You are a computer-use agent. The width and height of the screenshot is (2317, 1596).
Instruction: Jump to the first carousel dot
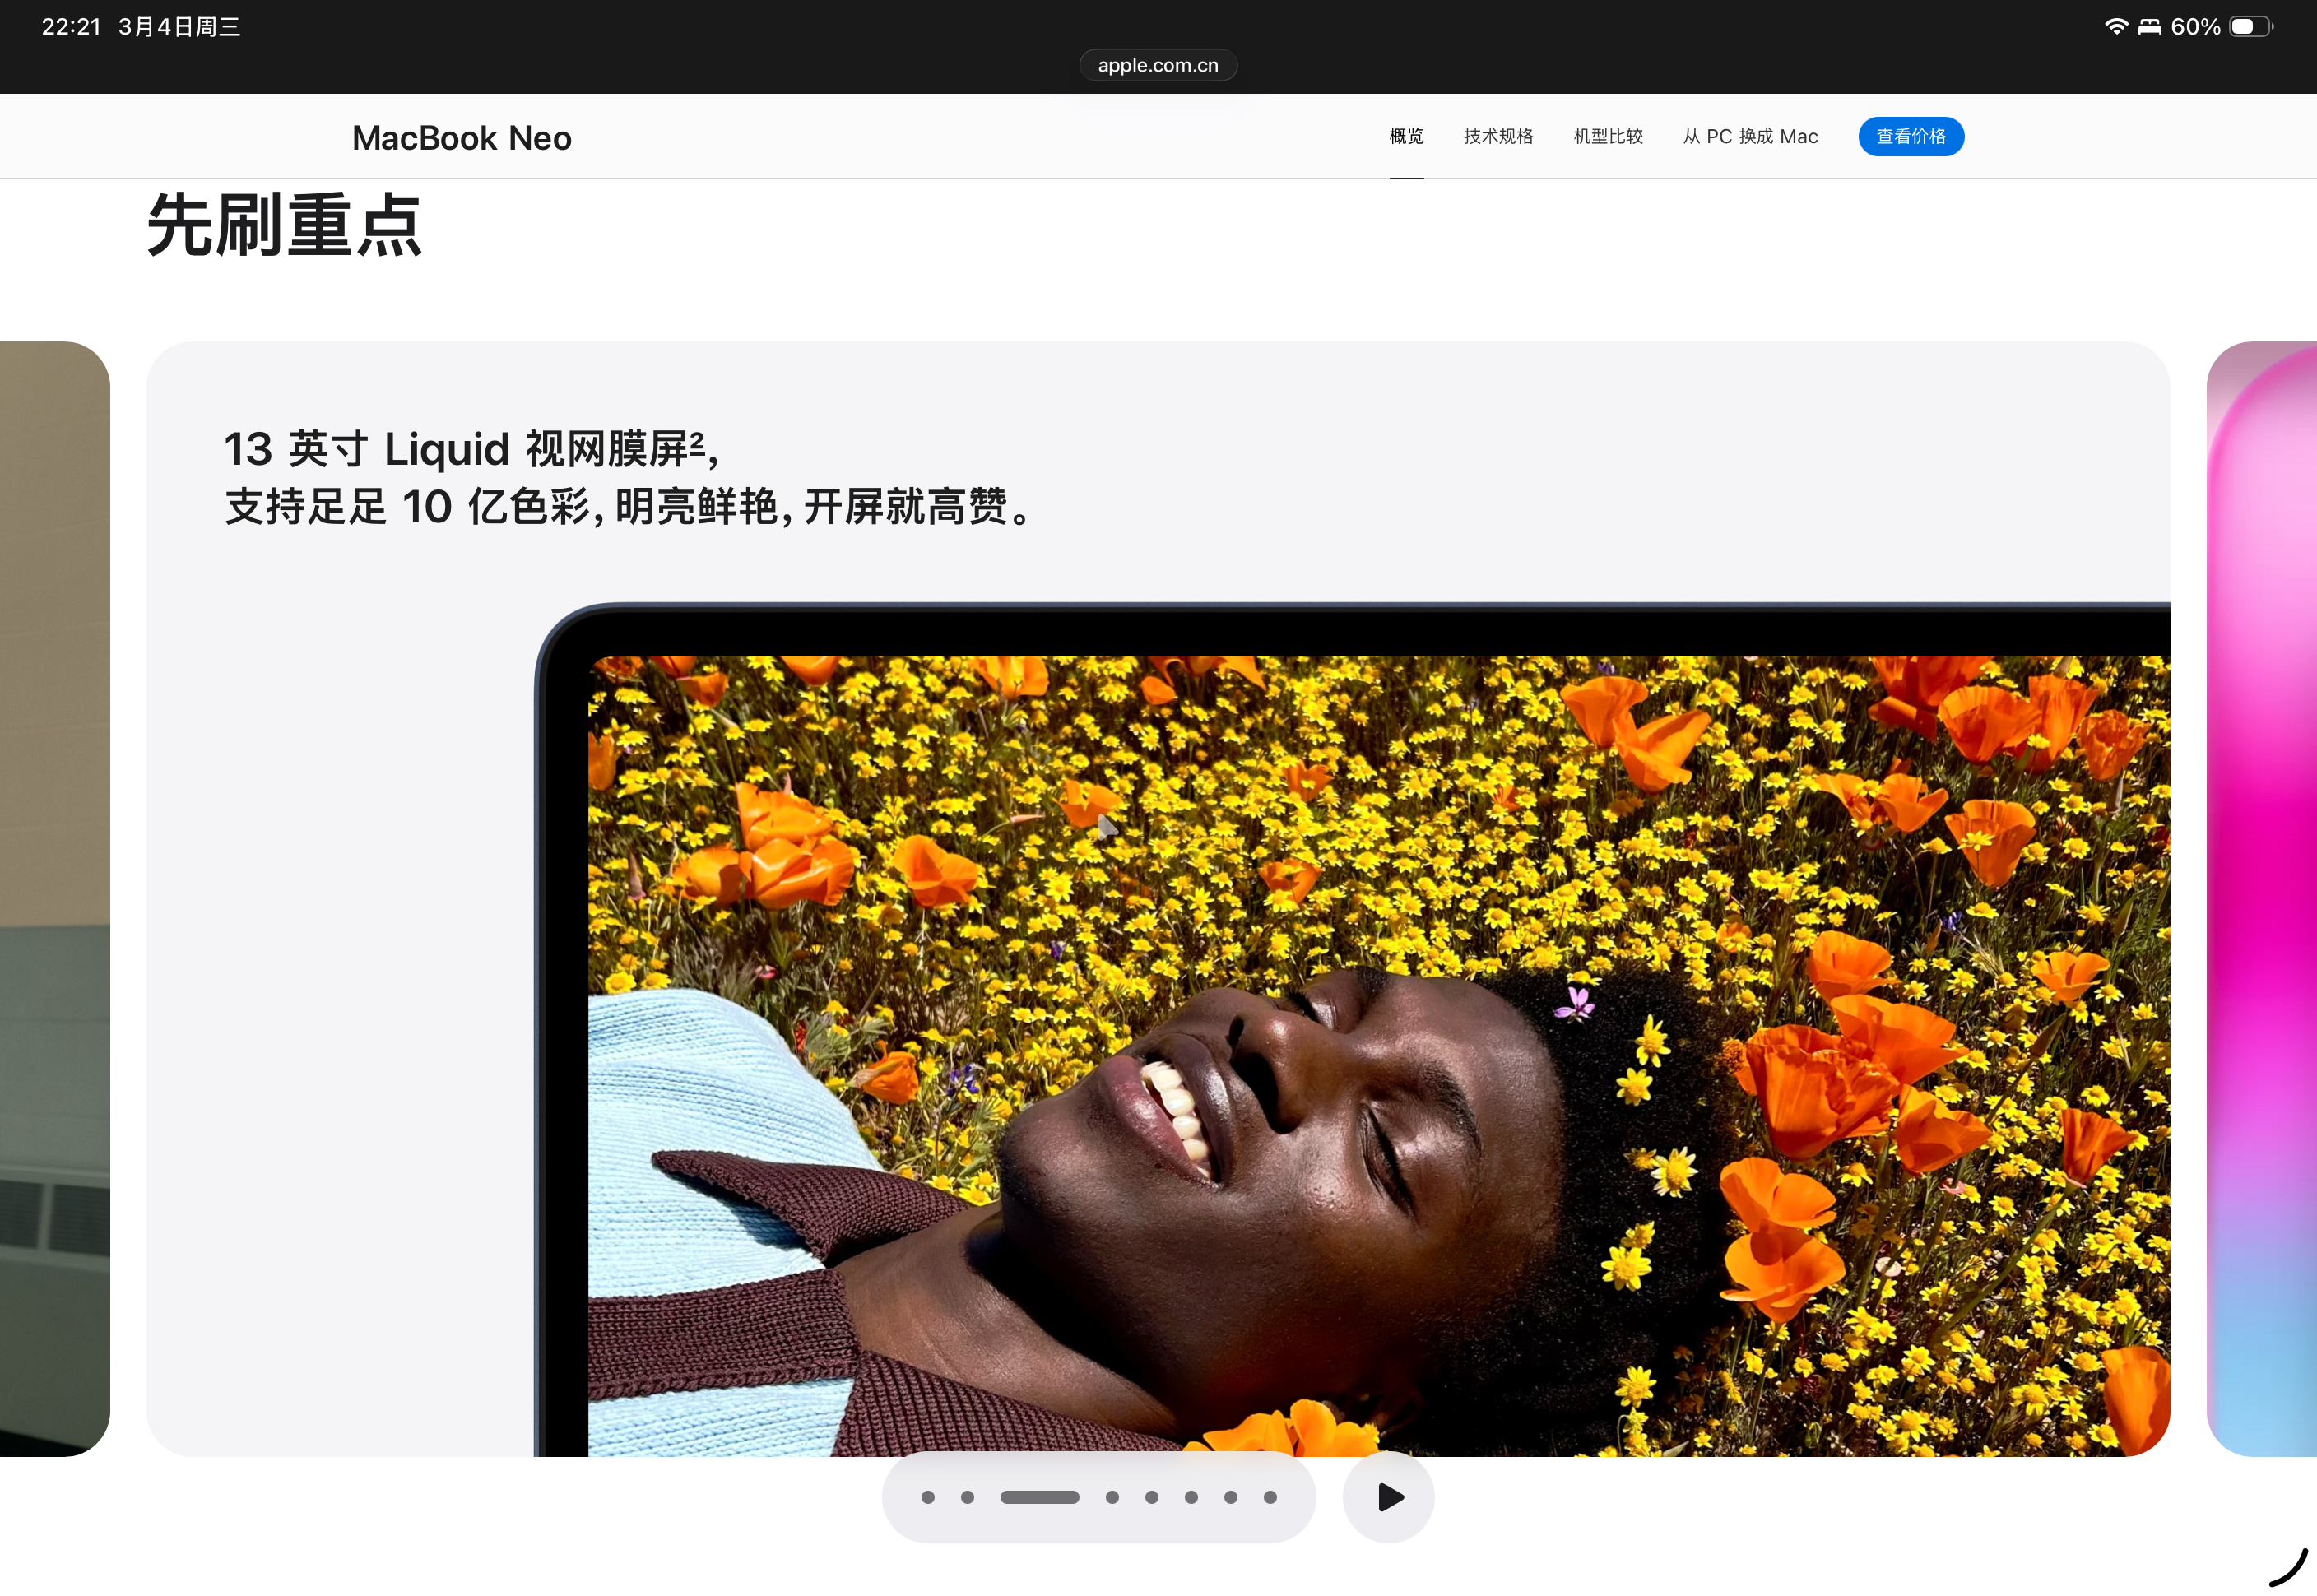[928, 1497]
